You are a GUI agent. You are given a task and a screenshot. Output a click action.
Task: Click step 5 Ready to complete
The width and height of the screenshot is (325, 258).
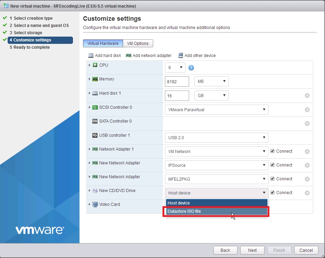pos(30,47)
